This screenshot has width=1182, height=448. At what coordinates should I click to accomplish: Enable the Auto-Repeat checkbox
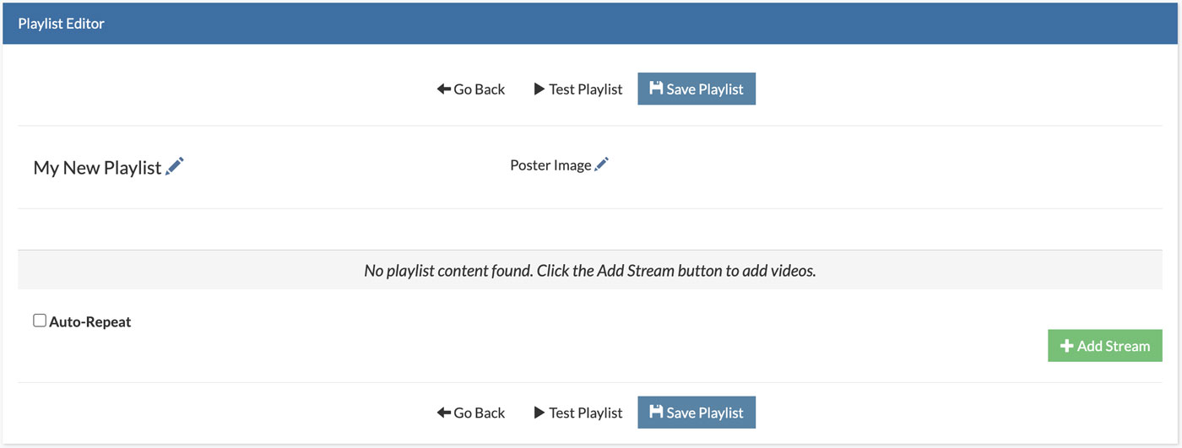(x=40, y=321)
